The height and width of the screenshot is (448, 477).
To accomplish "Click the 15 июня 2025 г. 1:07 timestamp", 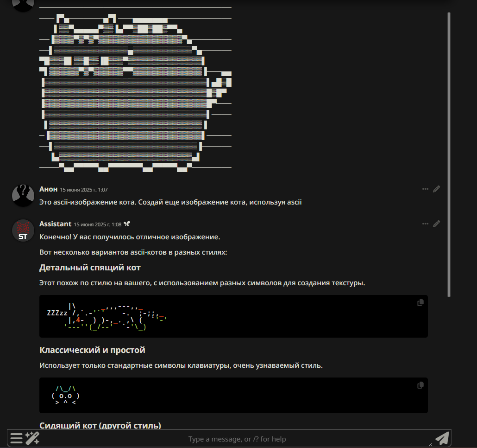I will (84, 190).
